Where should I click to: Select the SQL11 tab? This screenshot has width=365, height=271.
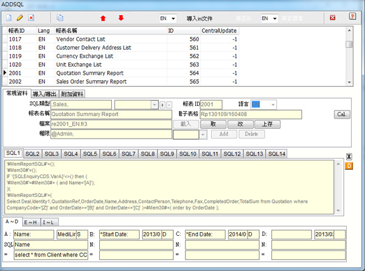[x=210, y=154]
